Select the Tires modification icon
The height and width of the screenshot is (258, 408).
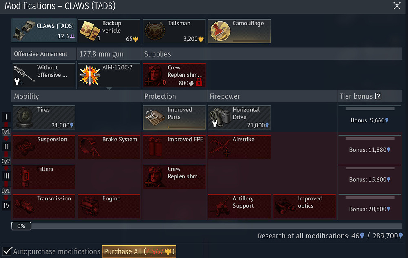(25, 118)
